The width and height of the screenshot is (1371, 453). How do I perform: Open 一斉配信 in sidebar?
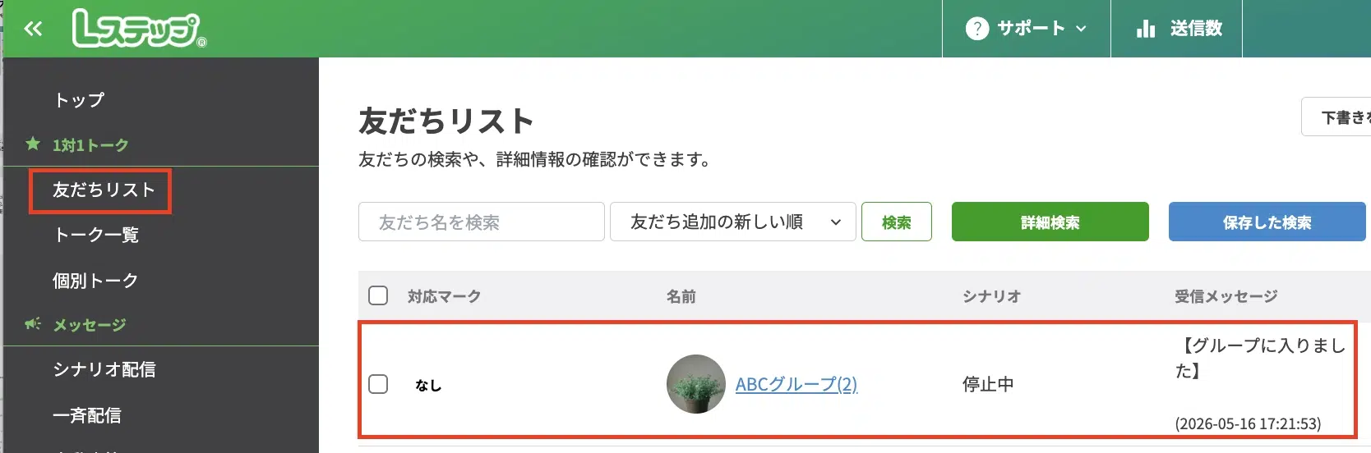[x=87, y=416]
